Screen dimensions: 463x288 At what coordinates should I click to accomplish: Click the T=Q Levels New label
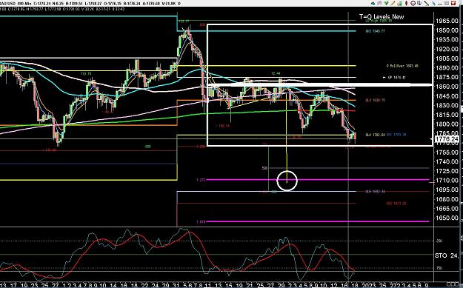coord(382,17)
